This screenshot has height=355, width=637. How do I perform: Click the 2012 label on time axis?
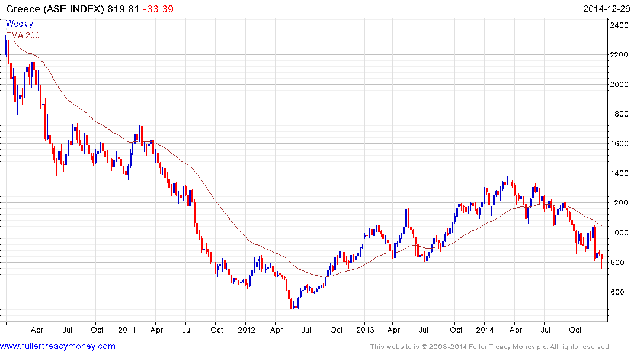[x=246, y=330]
